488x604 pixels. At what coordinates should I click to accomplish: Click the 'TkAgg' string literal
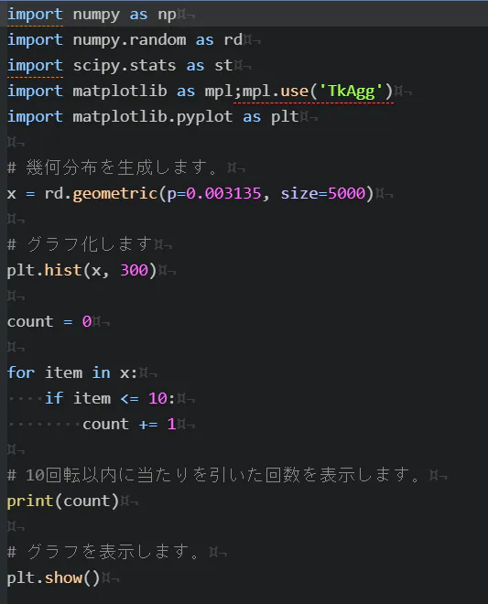point(351,92)
